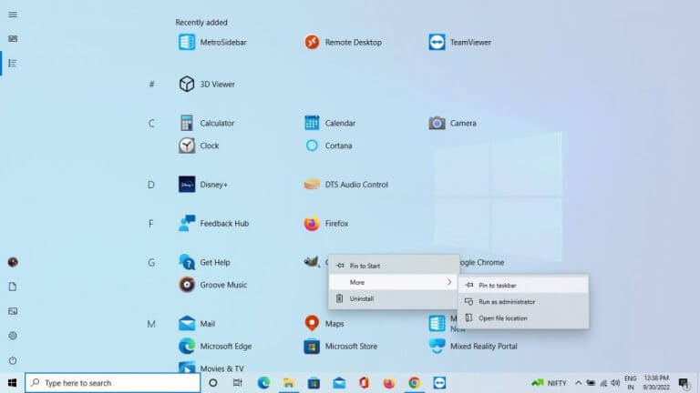Open the Feedback Hub app
Viewport: 700px width, 393px height.
point(213,223)
